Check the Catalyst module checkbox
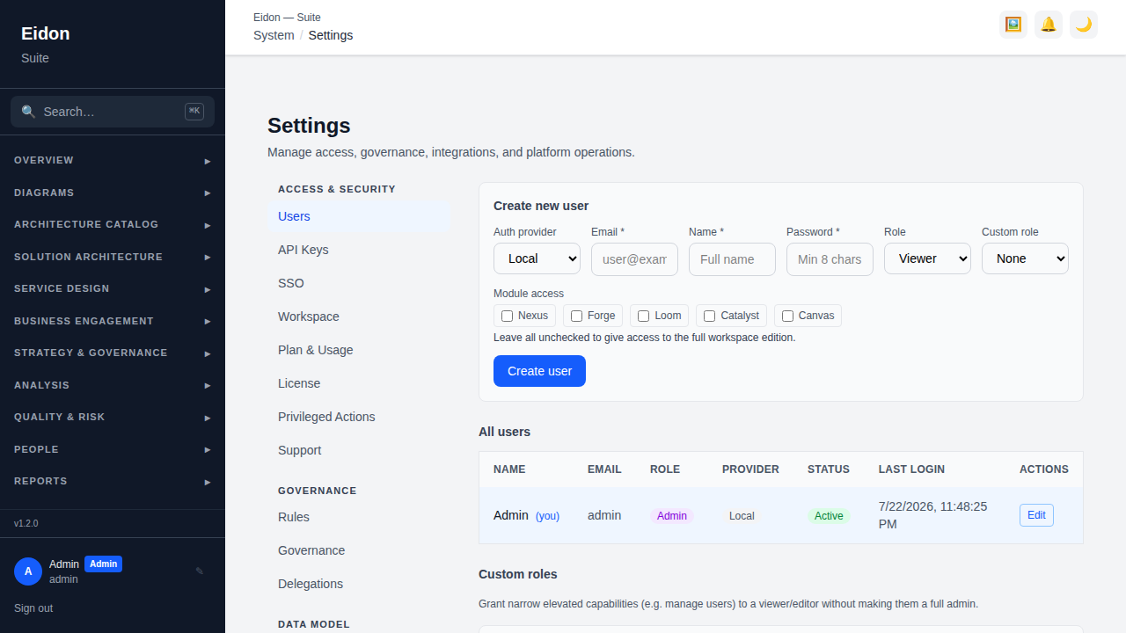 point(709,316)
